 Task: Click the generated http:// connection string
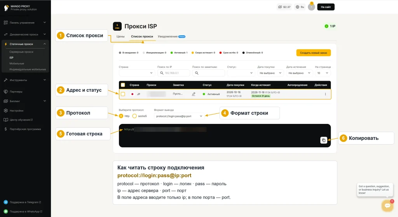point(165,129)
